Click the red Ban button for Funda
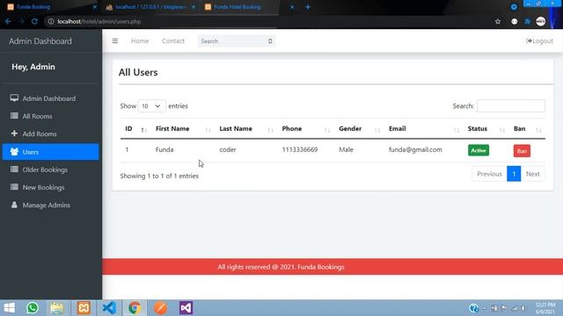Viewport: 563px width, 316px height. (522, 150)
